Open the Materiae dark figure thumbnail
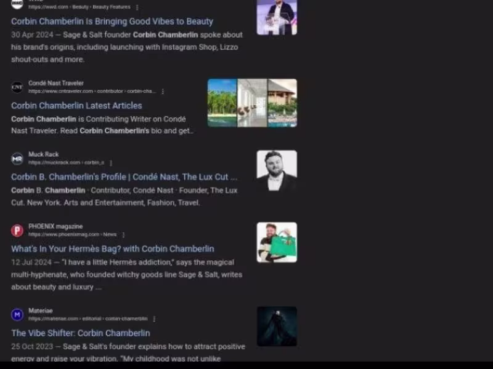493x369 pixels. click(x=277, y=327)
